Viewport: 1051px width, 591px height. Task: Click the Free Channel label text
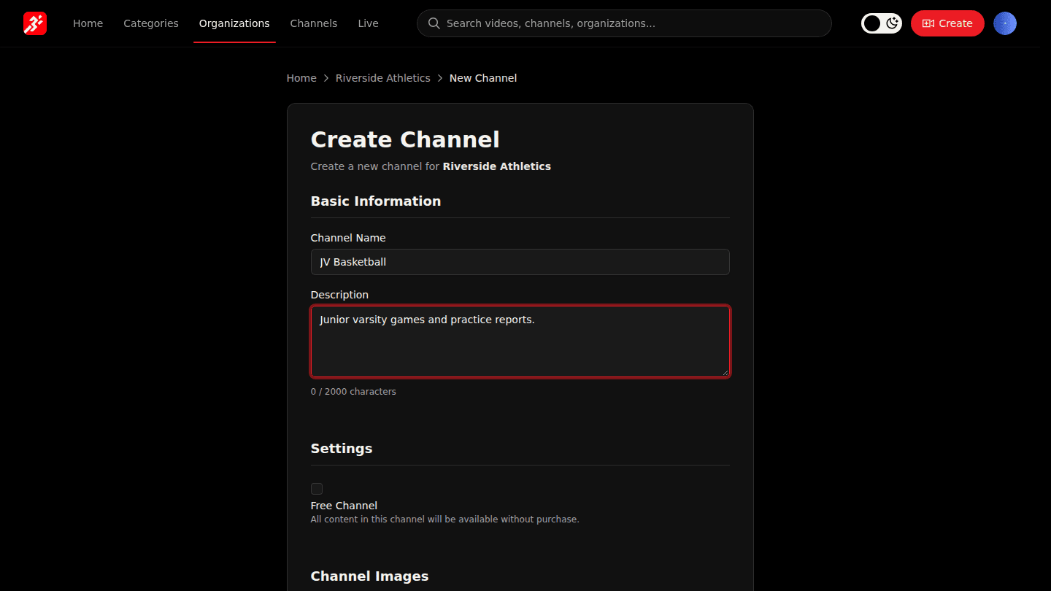(x=344, y=506)
